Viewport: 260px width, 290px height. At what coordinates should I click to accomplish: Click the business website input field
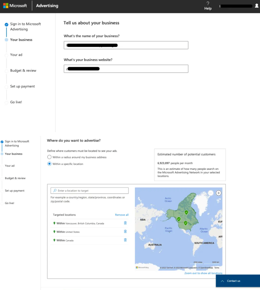(126, 69)
